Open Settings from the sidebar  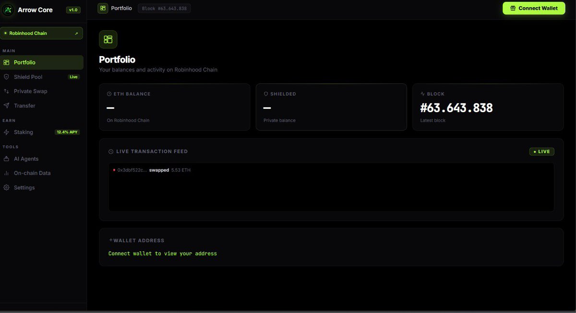tap(41, 187)
